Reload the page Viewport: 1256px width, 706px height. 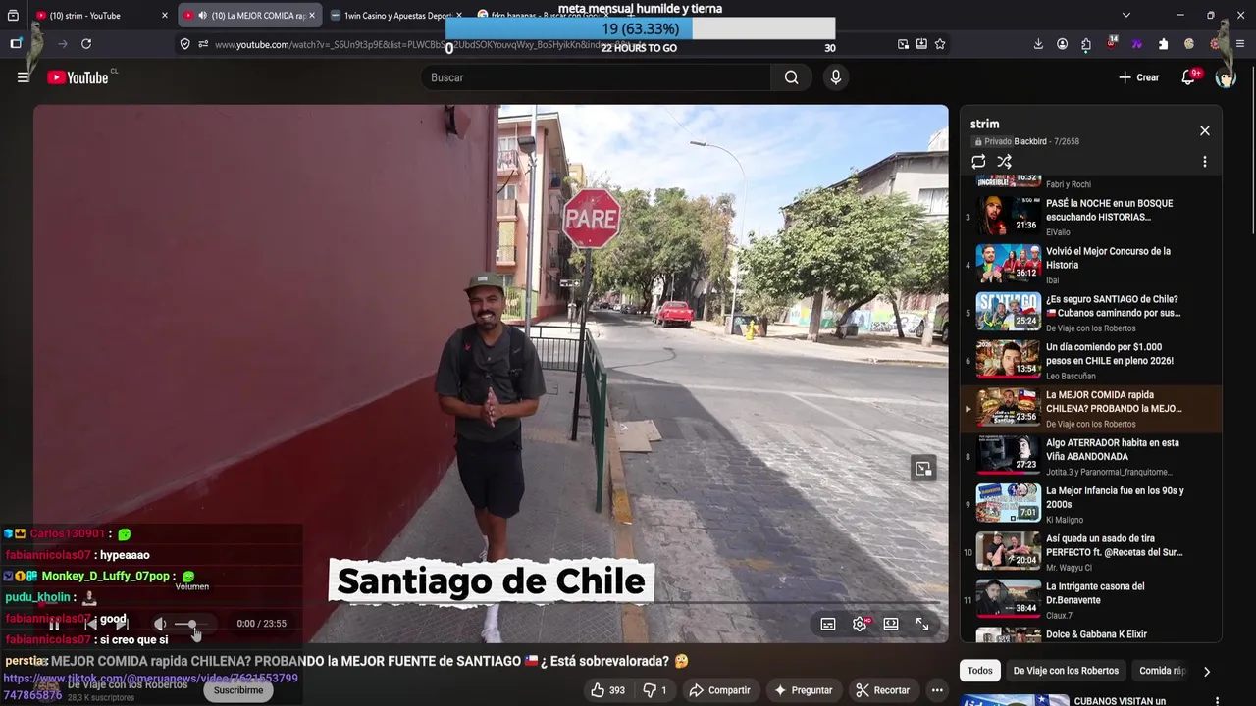(86, 44)
